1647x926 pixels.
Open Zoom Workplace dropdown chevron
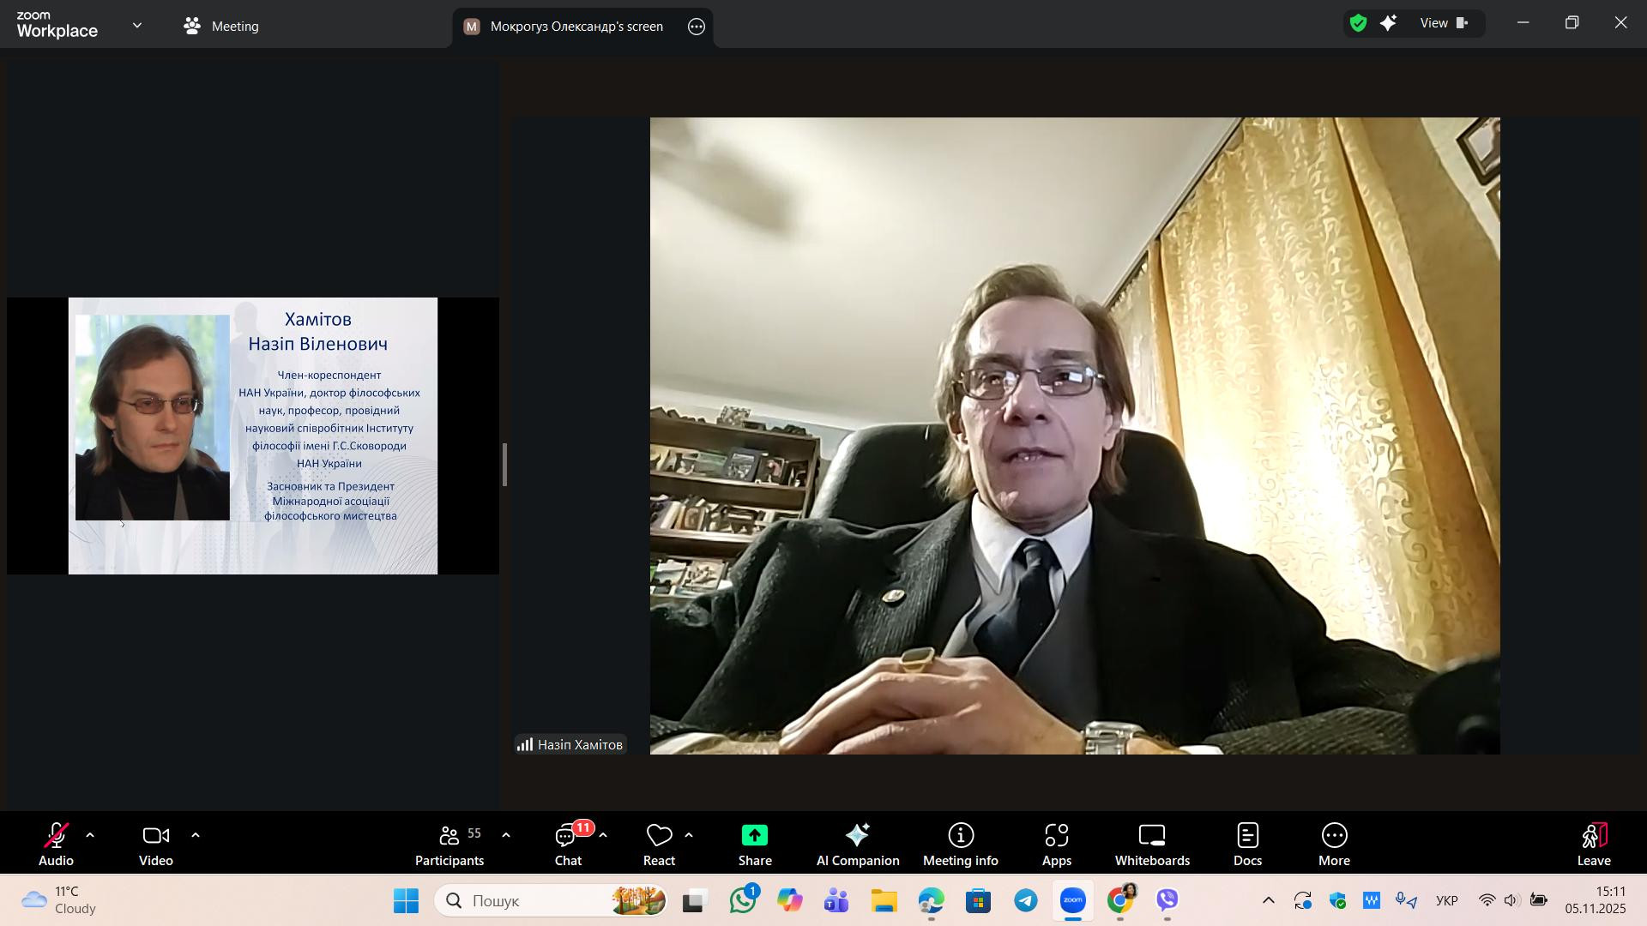[137, 26]
